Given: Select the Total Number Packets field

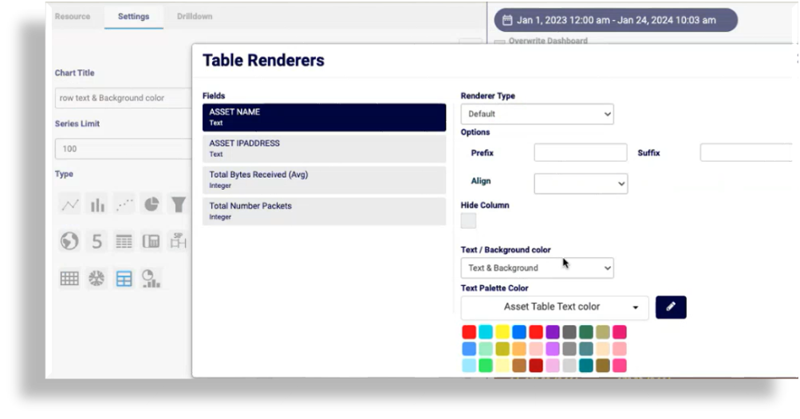Looking at the screenshot, I should point(324,212).
